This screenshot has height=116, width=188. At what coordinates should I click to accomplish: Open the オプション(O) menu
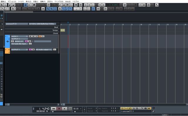coord(12,1)
